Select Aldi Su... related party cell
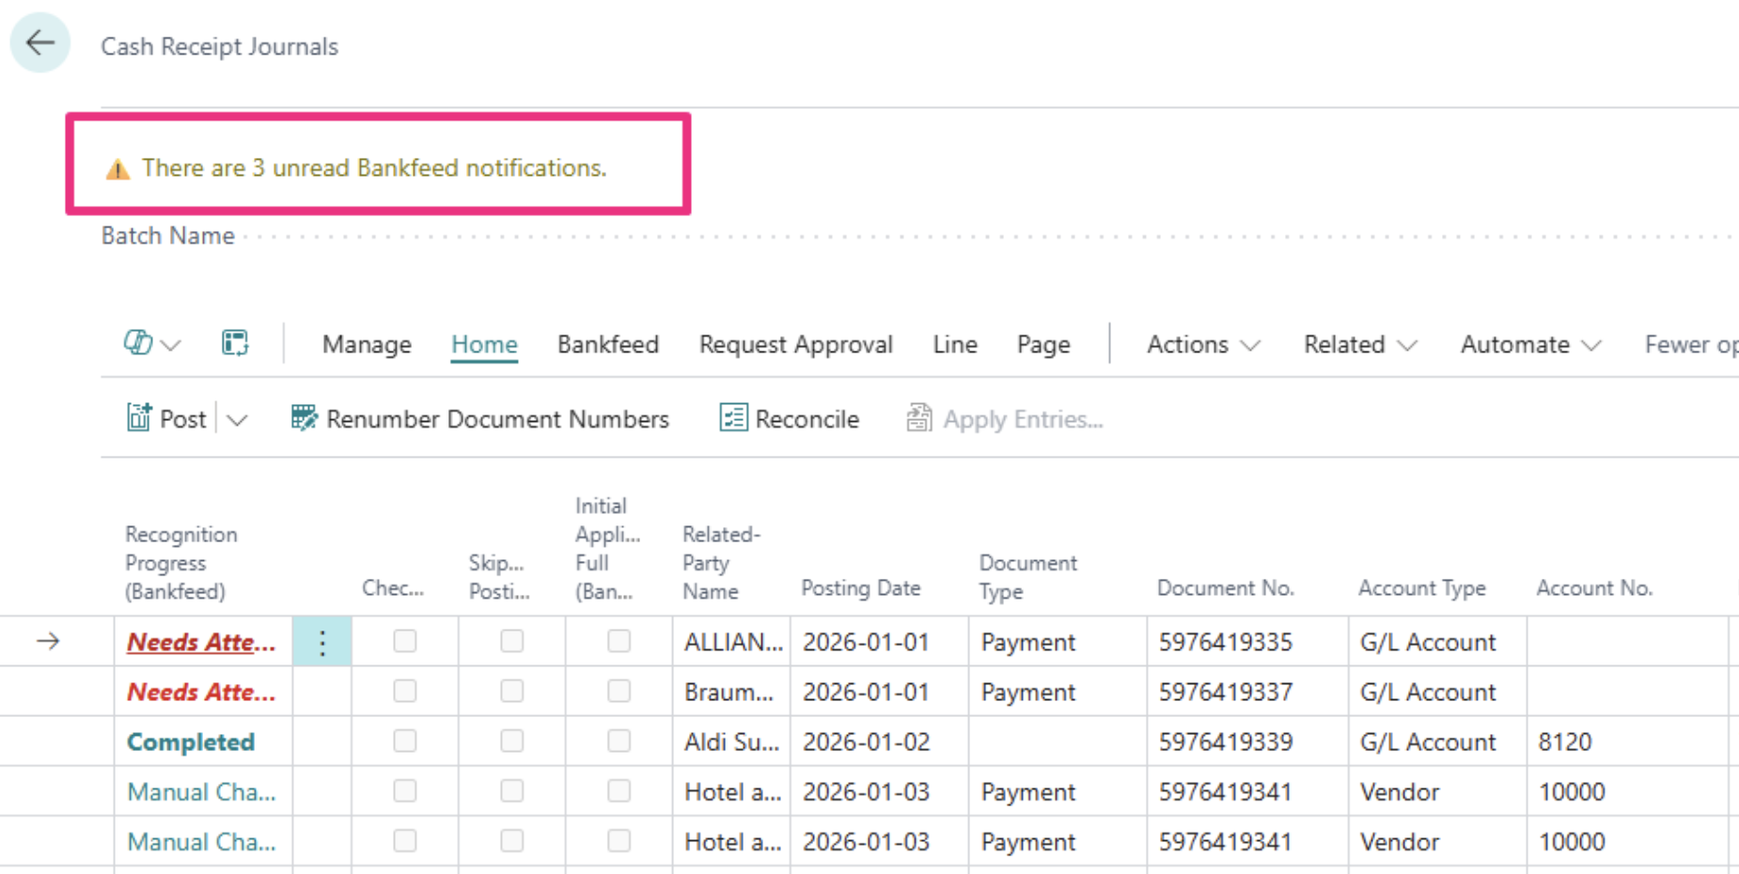Image resolution: width=1739 pixels, height=874 pixels. click(x=731, y=741)
